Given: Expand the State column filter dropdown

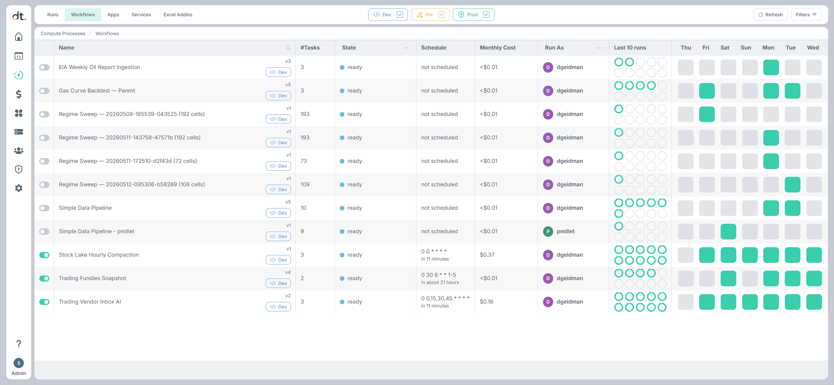Looking at the screenshot, I should pyautogui.click(x=406, y=48).
